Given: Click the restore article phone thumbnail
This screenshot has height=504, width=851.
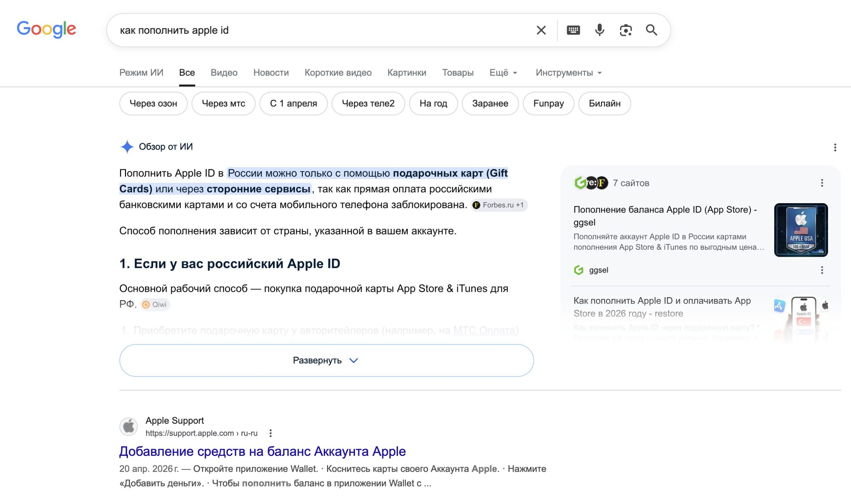Looking at the screenshot, I should tap(801, 319).
